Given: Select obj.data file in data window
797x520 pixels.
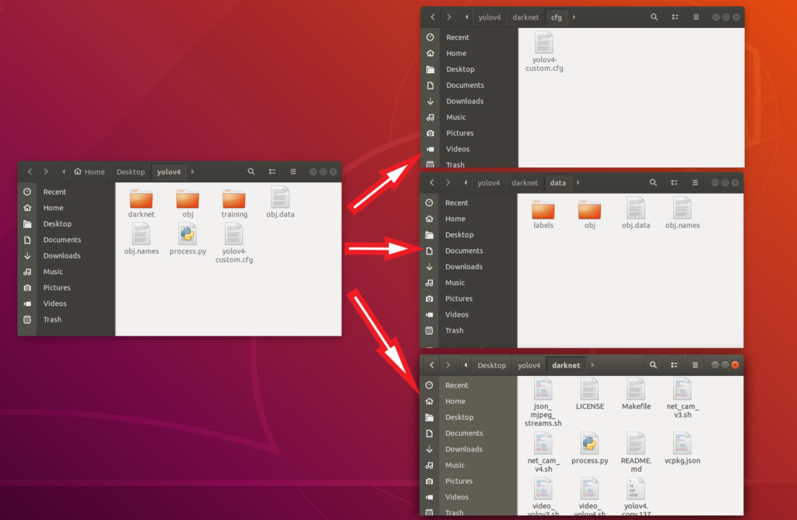Looking at the screenshot, I should [635, 213].
